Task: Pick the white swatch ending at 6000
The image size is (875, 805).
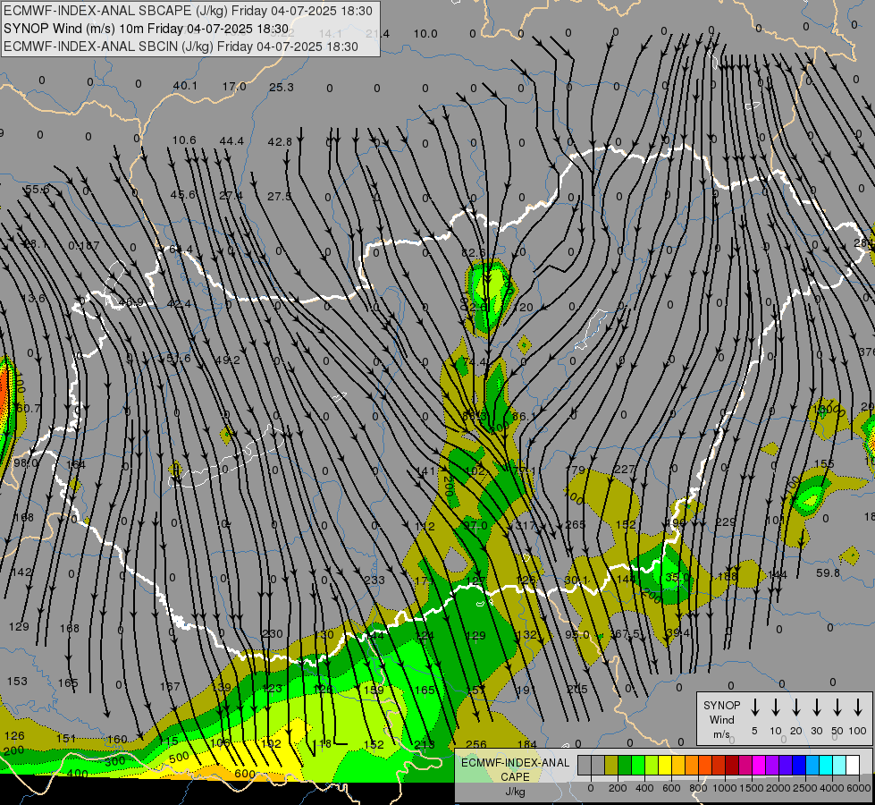Action: 853,766
